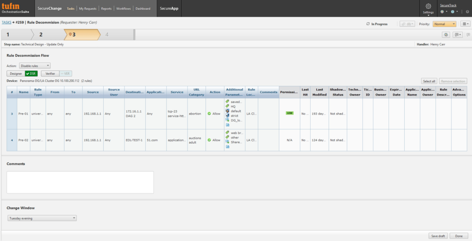Switch to the Workflows tab
The height and width of the screenshot is (241, 472).
tap(124, 8)
